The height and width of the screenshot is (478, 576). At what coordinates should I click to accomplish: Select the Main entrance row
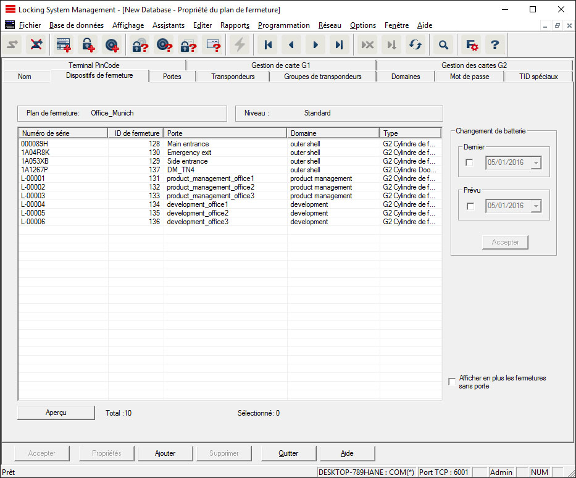click(188, 144)
